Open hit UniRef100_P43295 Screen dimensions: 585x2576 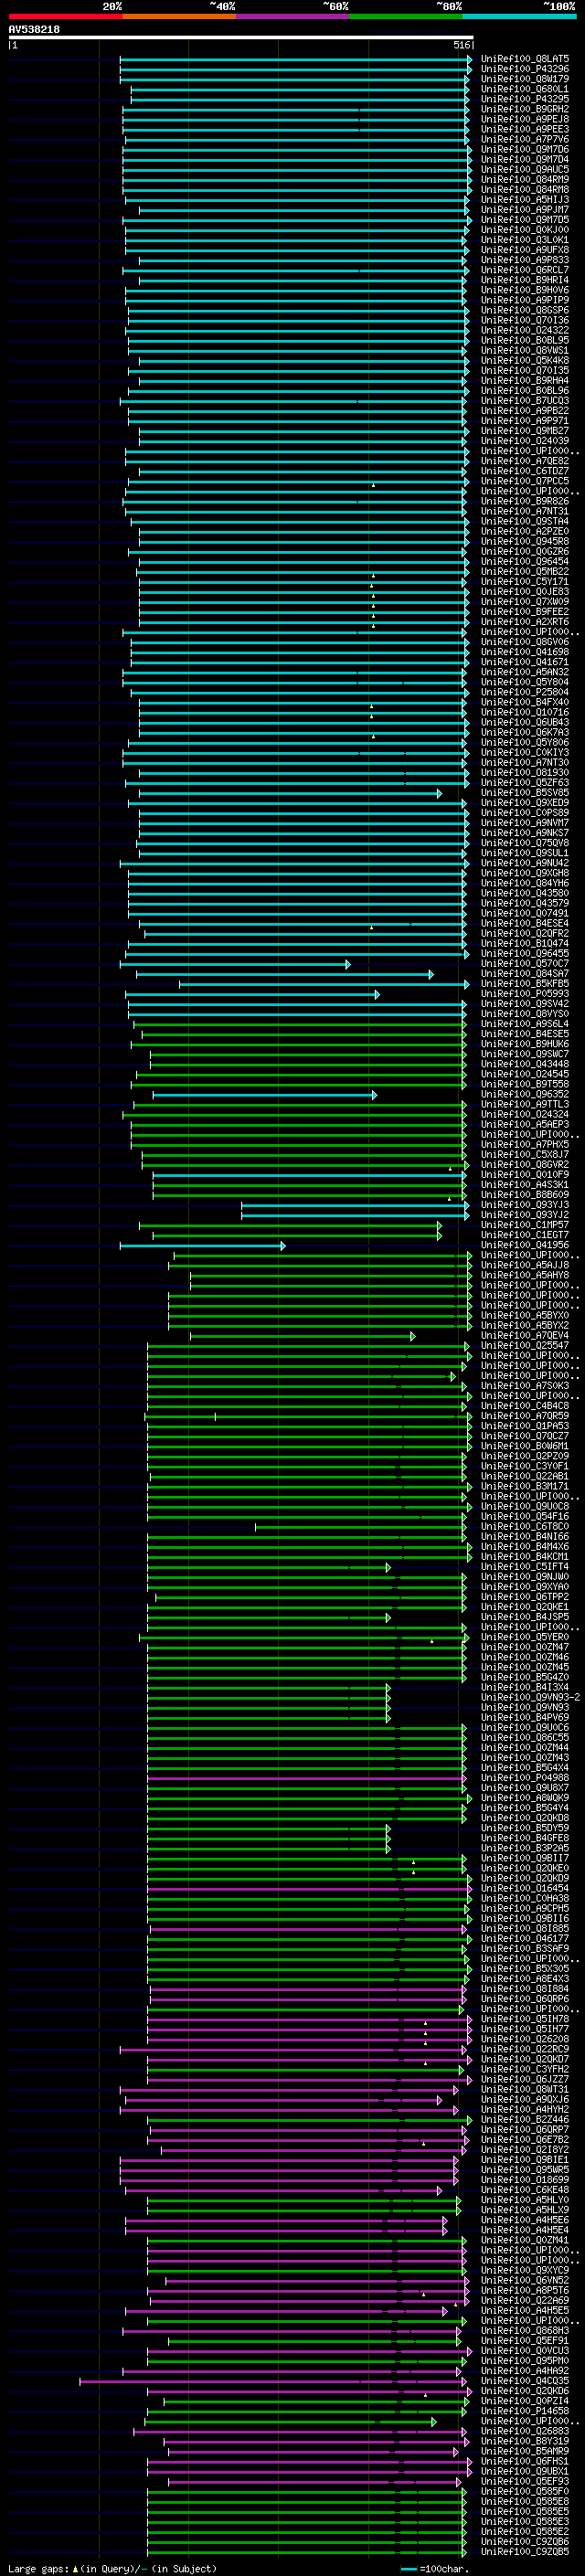coord(525,99)
